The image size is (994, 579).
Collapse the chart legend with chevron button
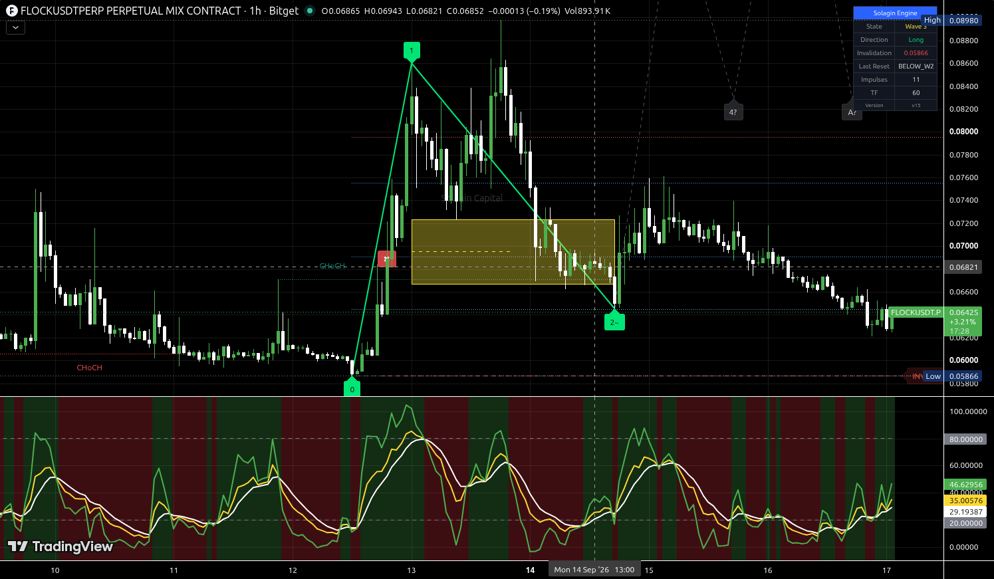coord(15,28)
